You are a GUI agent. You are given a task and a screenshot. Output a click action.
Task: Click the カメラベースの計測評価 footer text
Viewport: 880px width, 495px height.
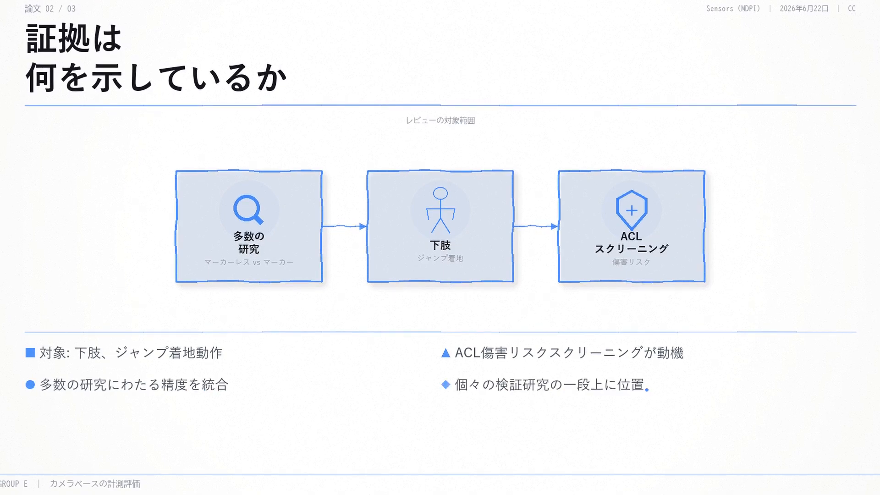(x=95, y=484)
